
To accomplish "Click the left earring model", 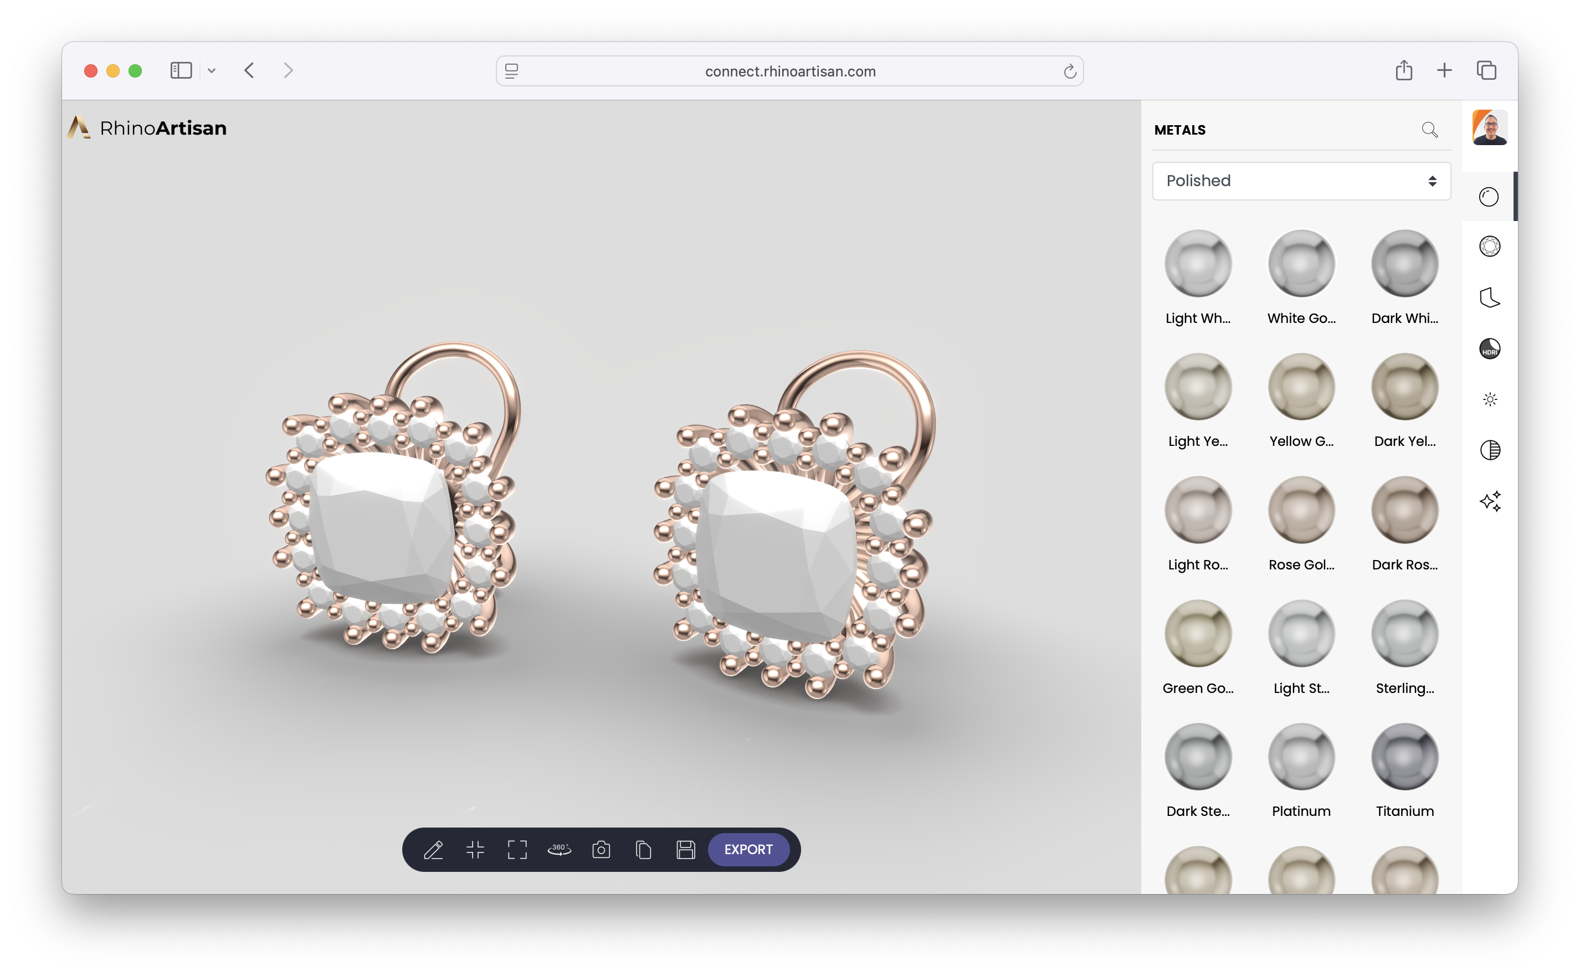I will click(x=394, y=497).
